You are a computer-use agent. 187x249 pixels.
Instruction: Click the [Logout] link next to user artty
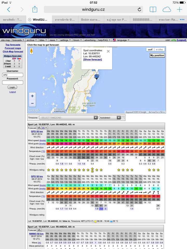click(181, 40)
